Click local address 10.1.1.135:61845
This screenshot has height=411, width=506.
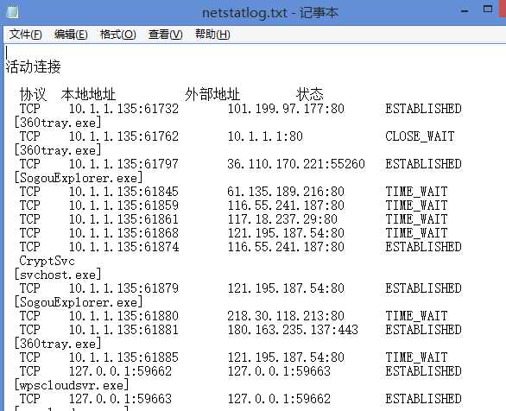[123, 192]
